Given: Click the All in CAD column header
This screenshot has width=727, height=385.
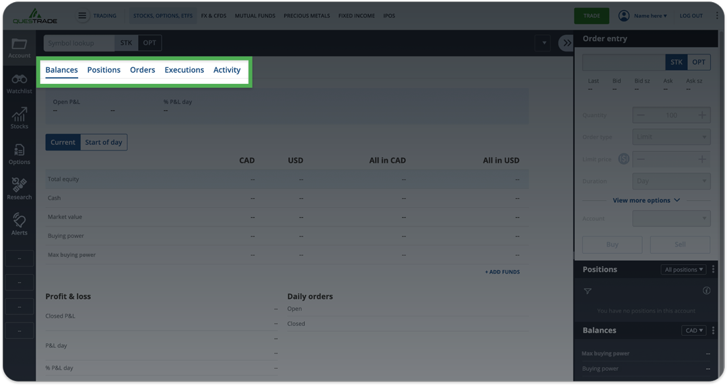Looking at the screenshot, I should [x=387, y=161].
